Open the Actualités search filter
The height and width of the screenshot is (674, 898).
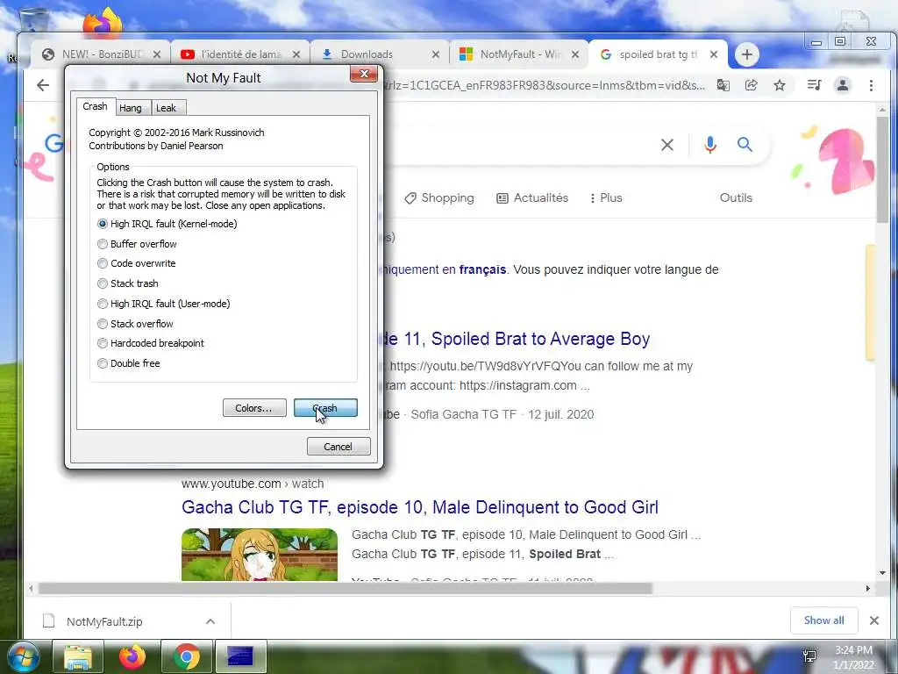532,197
